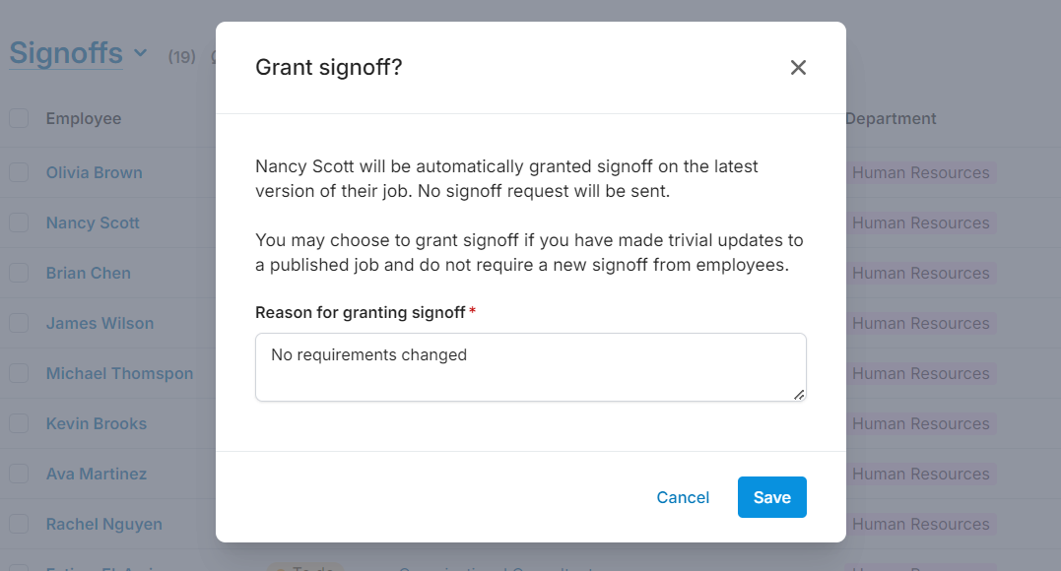Check the checkbox next to Nancy Scott
This screenshot has width=1061, height=571.
pyautogui.click(x=19, y=222)
